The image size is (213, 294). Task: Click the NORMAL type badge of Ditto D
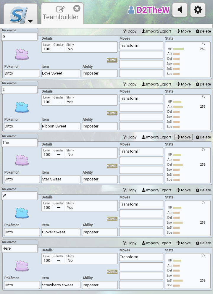point(112,60)
